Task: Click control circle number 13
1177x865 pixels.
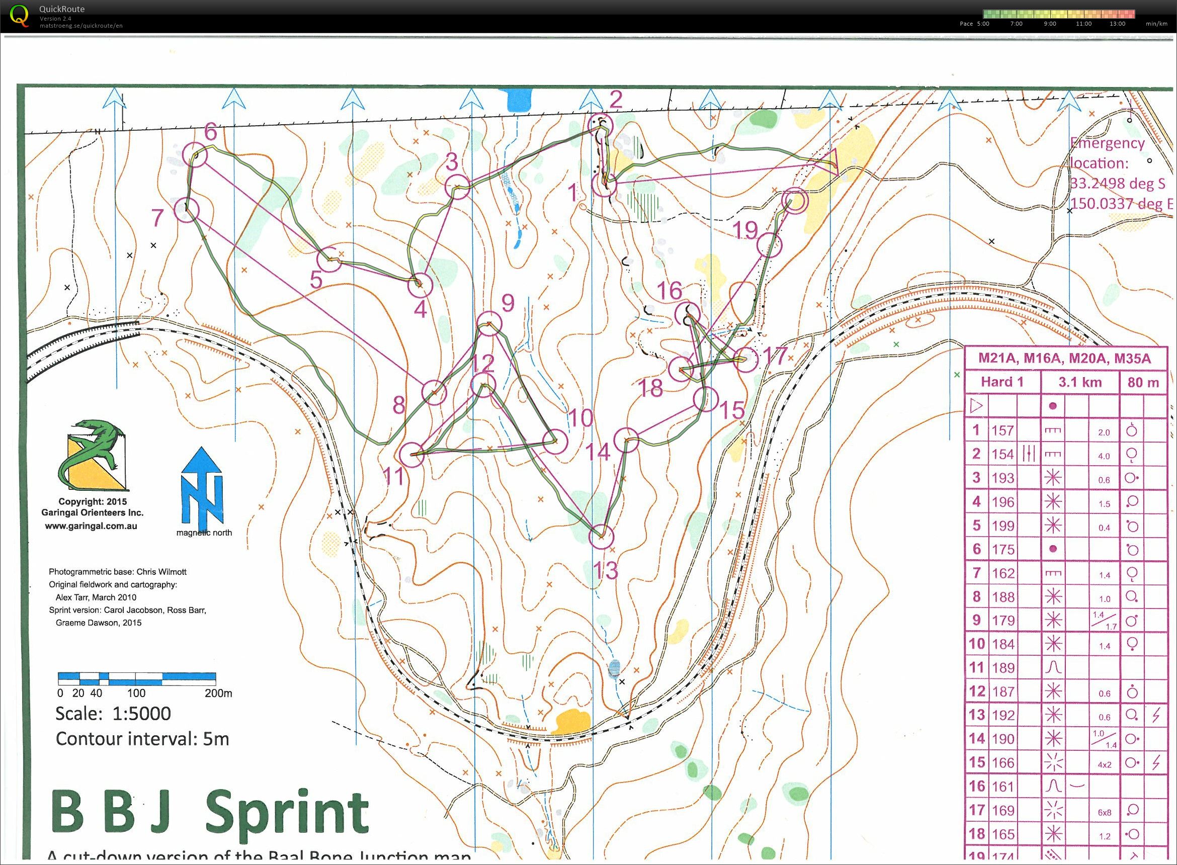Action: 601,537
